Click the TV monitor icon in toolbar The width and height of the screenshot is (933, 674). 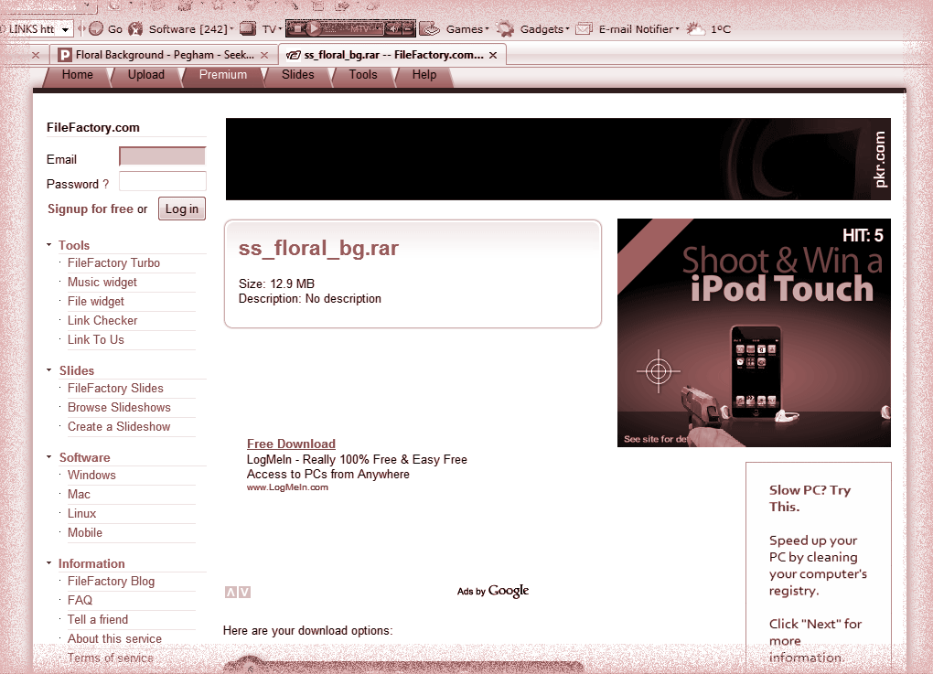coord(247,29)
